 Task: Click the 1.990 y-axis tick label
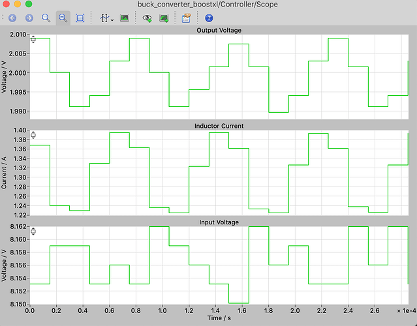coord(18,111)
